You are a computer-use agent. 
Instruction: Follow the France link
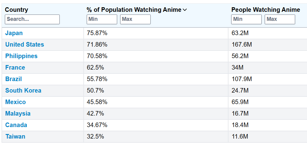[15, 67]
